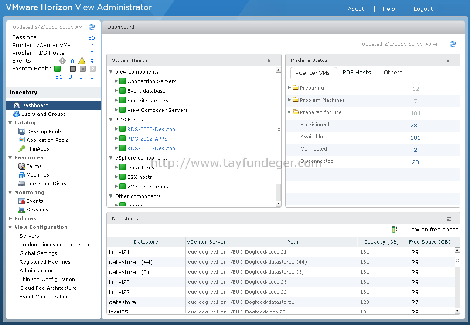This screenshot has height=325, width=470.
Task: Click the Datastores green status icon in tree
Action: click(x=122, y=167)
